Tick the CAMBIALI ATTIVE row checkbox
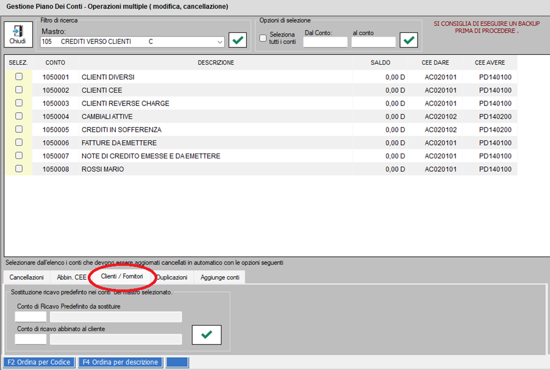Screen dimensions: 550x370 point(19,116)
